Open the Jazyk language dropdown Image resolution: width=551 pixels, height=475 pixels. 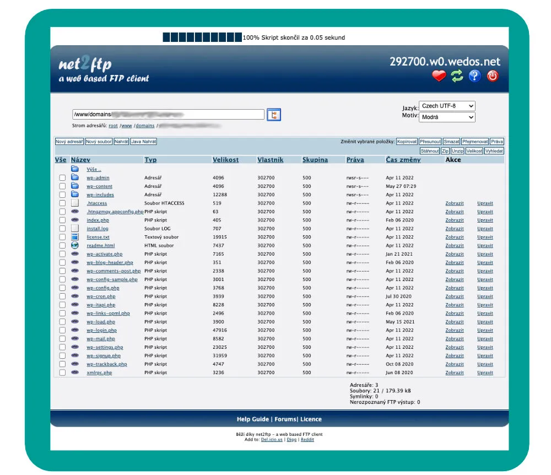[447, 106]
